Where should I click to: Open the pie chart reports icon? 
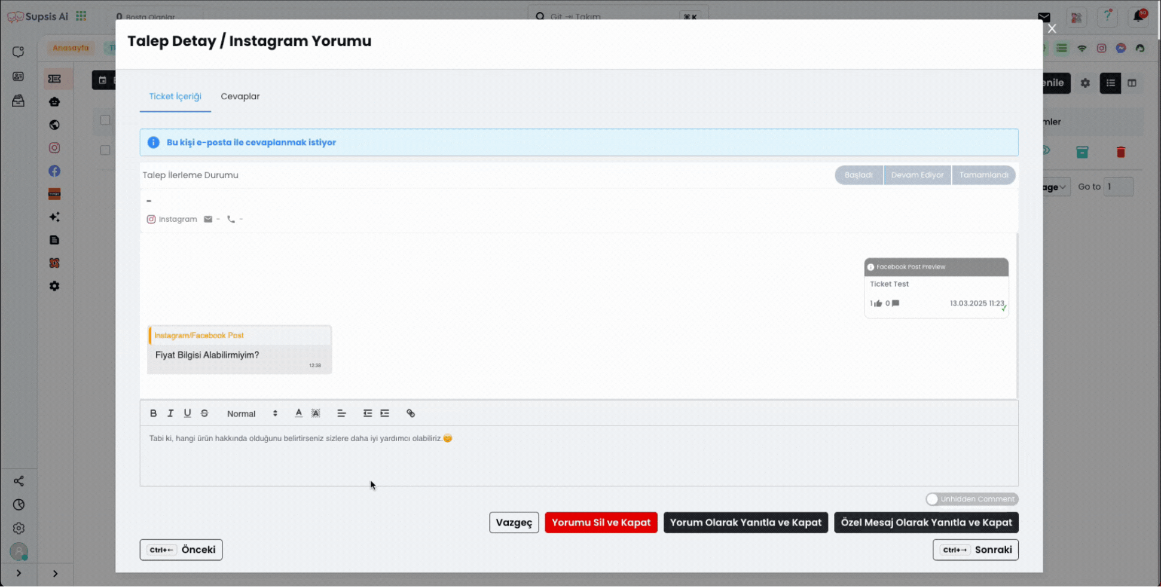19,505
